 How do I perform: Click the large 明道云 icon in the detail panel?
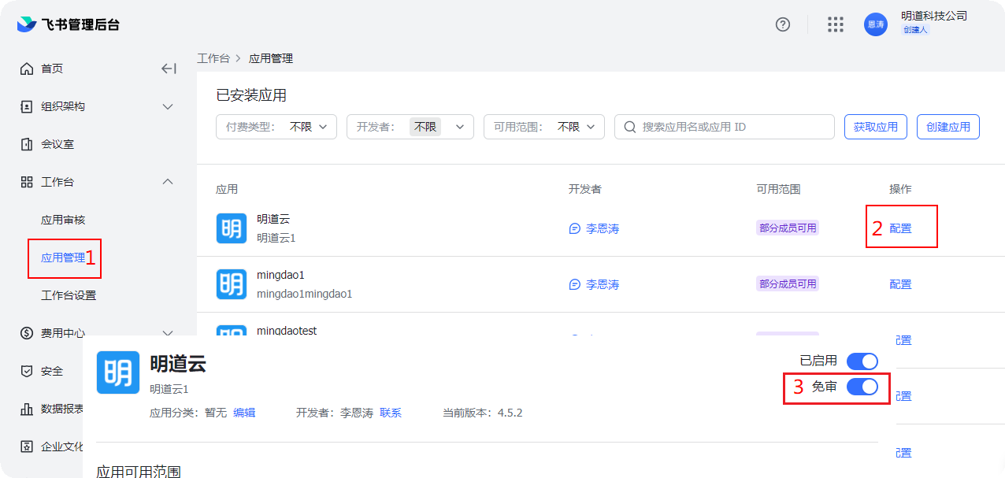pyautogui.click(x=118, y=372)
